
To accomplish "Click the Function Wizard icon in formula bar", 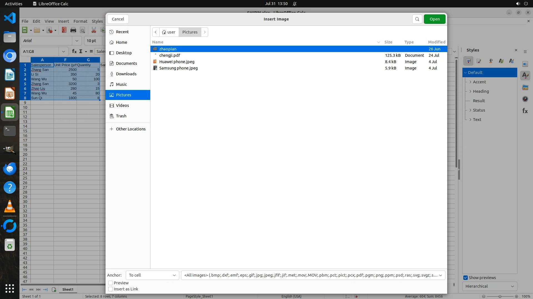I will 74,51.
